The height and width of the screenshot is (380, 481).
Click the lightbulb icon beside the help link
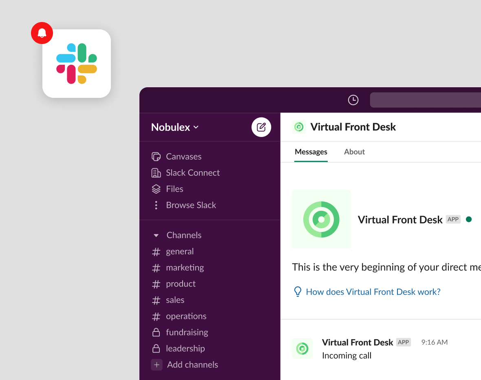point(298,292)
